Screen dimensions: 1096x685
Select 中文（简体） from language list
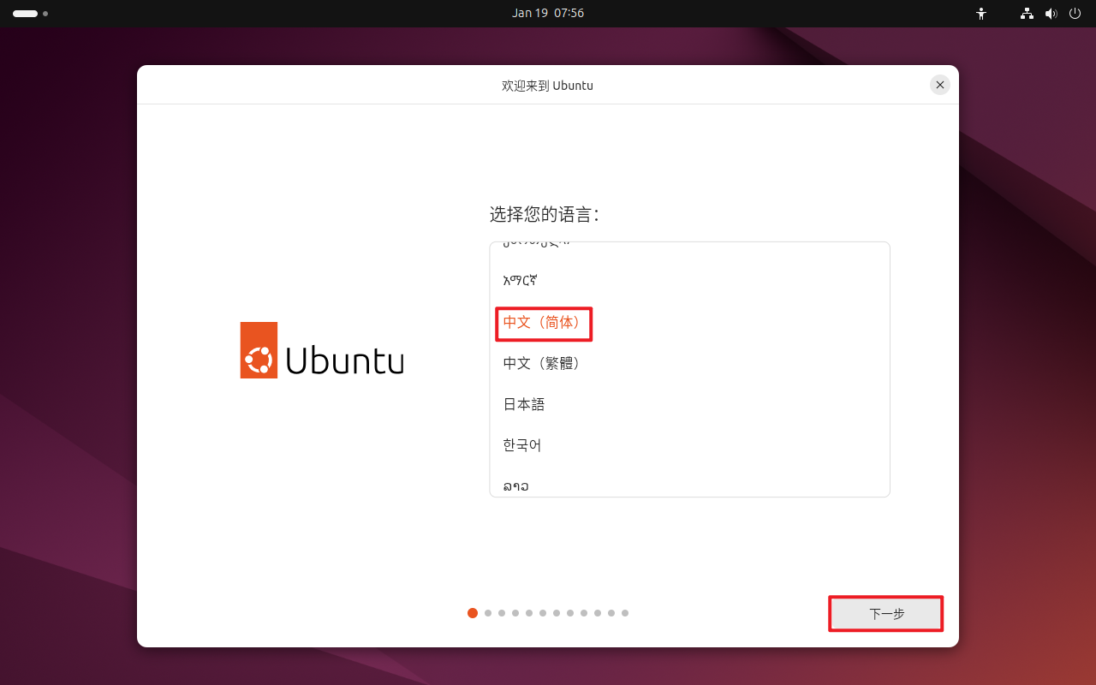pyautogui.click(x=543, y=323)
